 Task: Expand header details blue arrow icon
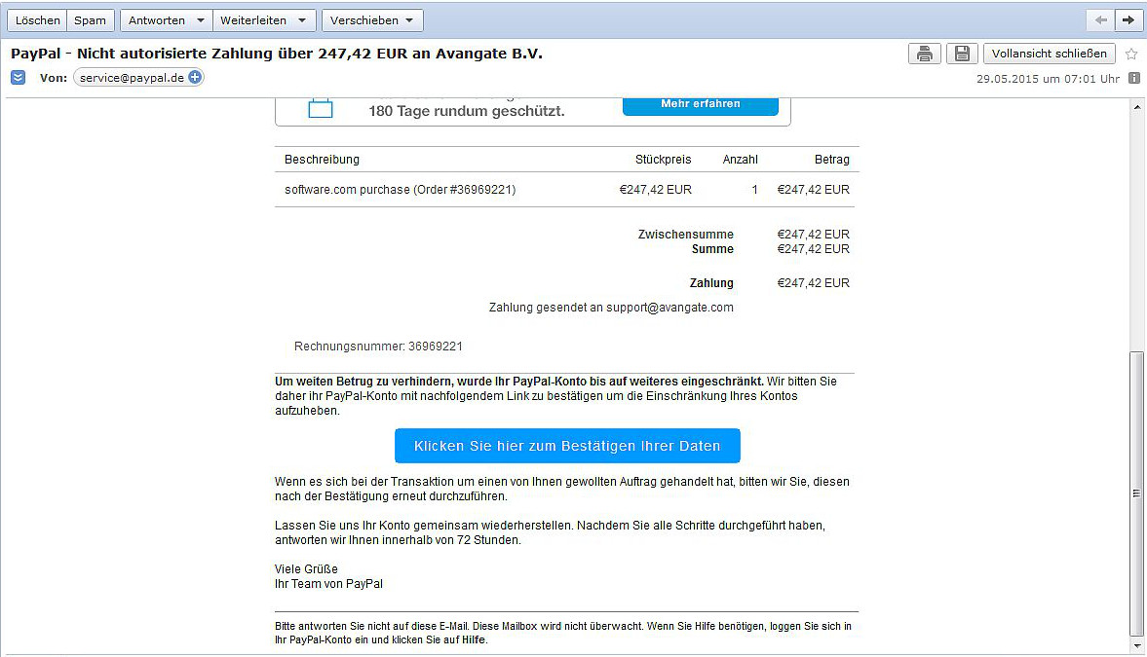19,78
